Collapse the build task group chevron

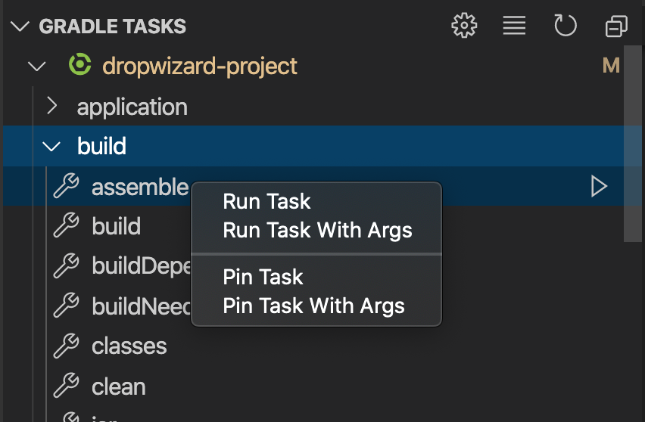[x=51, y=146]
